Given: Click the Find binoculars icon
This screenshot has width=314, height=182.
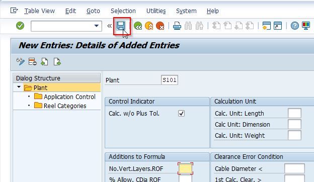Looking at the screenshot, I should click(188, 26).
